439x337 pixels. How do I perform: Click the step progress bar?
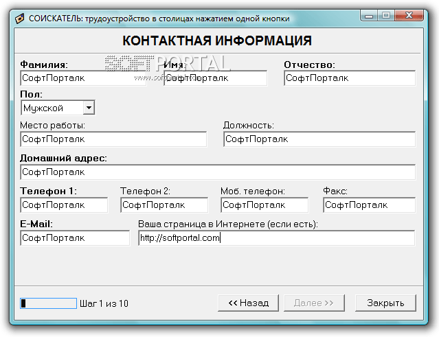(48, 303)
